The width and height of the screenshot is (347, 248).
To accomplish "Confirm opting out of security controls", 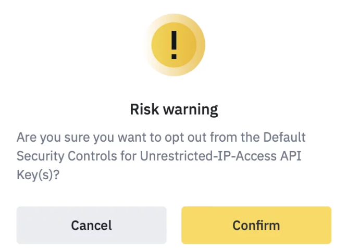I will pyautogui.click(x=256, y=225).
